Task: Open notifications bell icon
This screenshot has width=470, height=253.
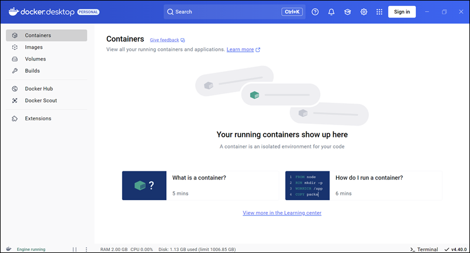Action: tap(331, 12)
